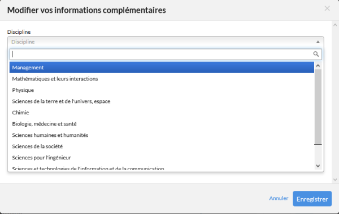Save changes with Enregistrer button
Image resolution: width=339 pixels, height=214 pixels.
tap(312, 199)
